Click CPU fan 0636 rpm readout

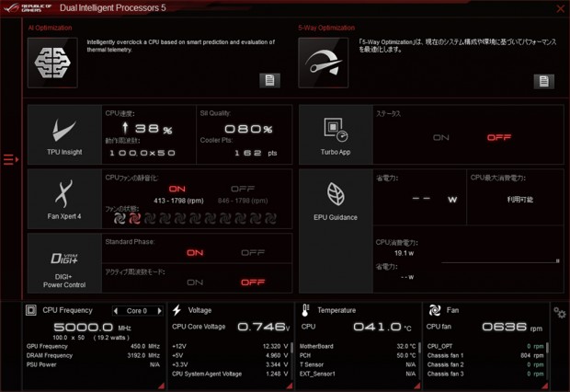pyautogui.click(x=512, y=327)
